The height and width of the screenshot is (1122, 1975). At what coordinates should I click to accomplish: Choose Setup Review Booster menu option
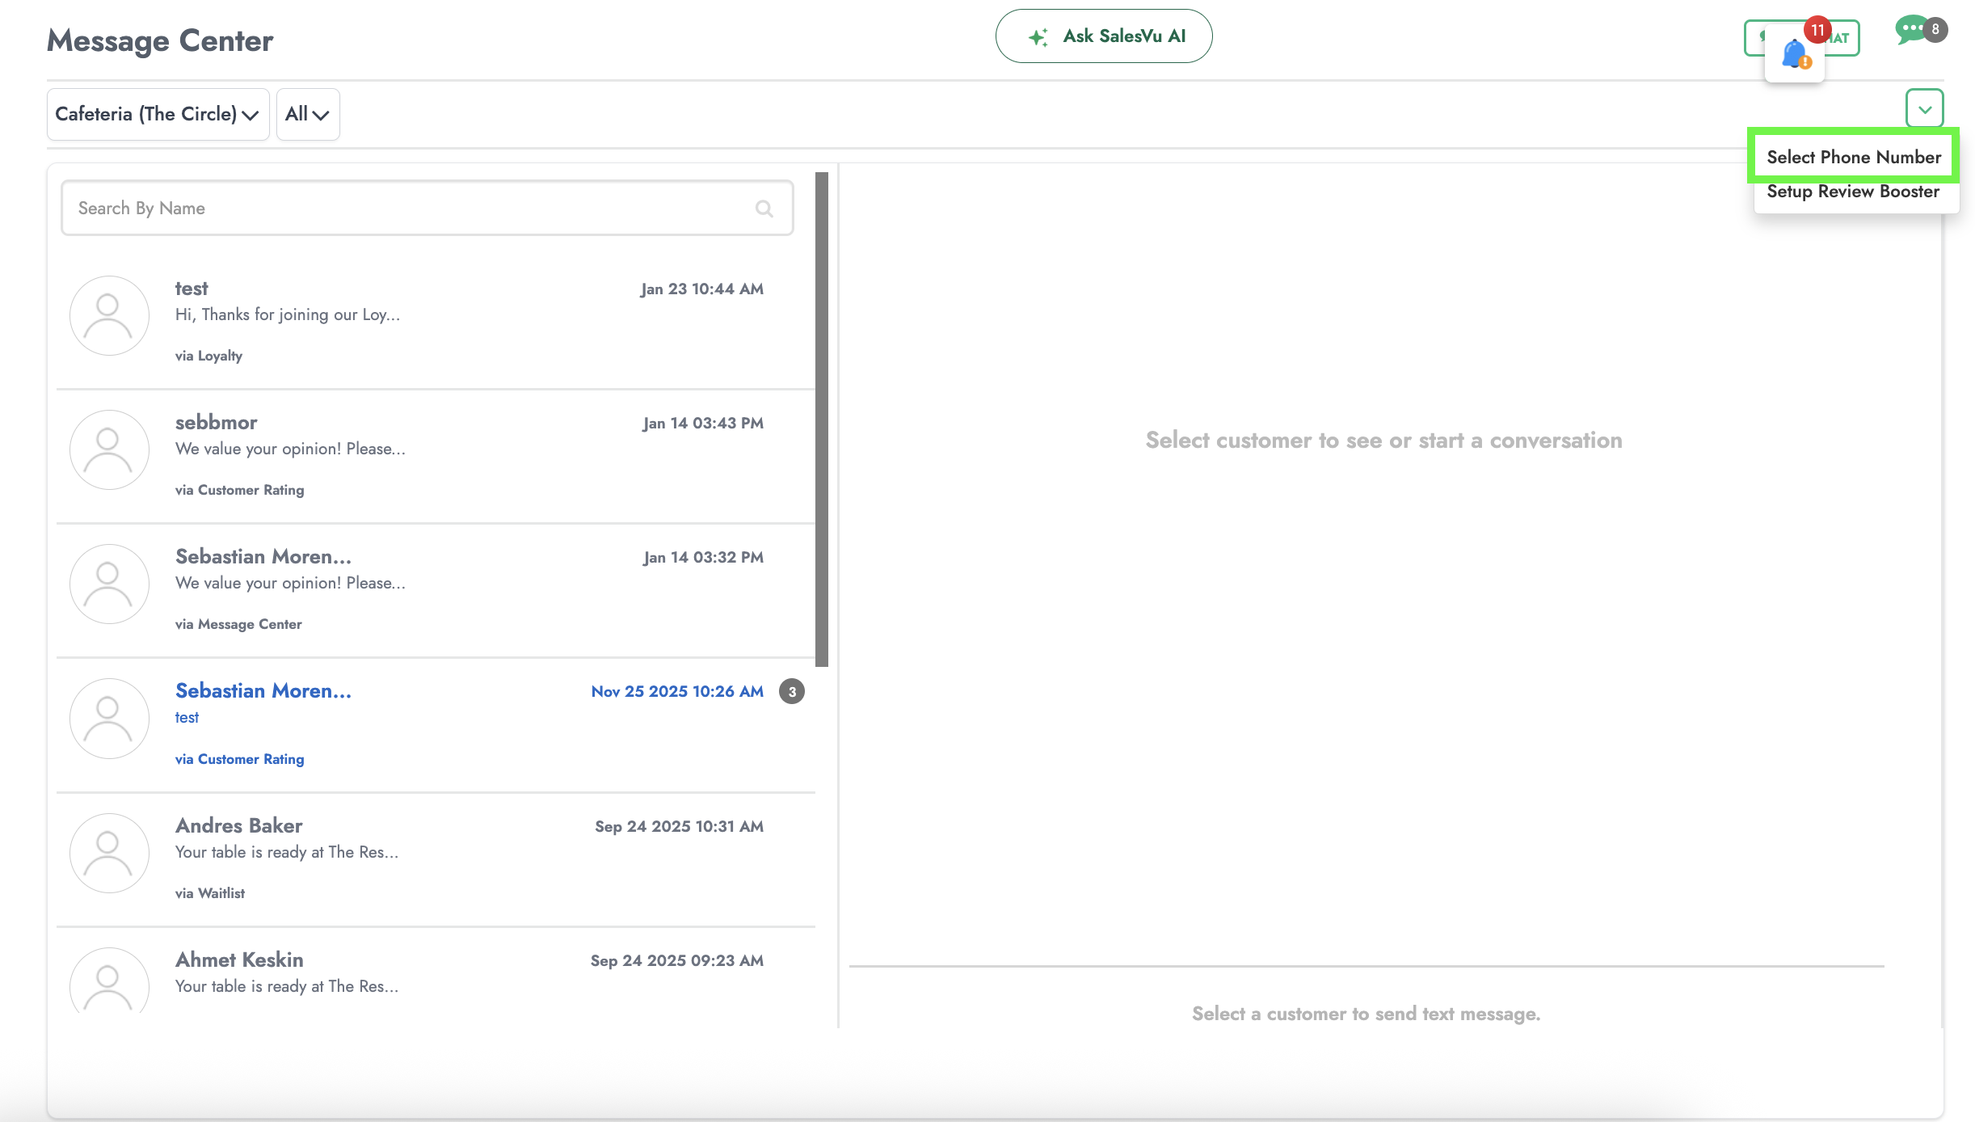coord(1852,192)
